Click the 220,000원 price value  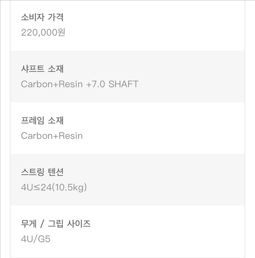tap(43, 32)
